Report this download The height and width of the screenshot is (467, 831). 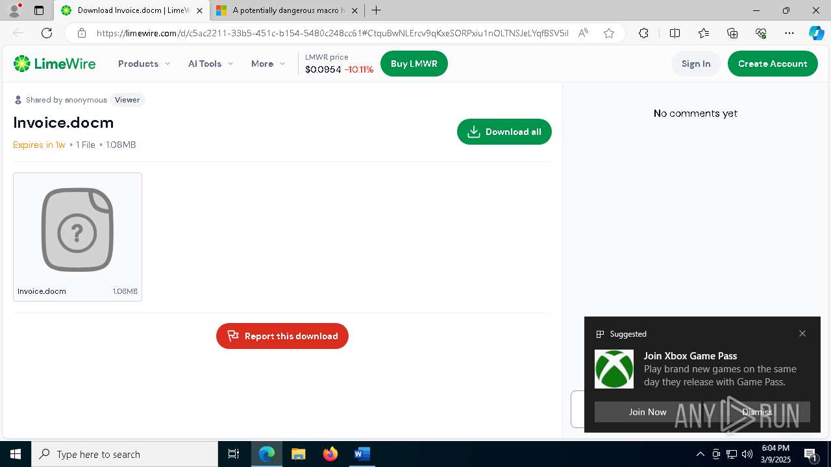pyautogui.click(x=282, y=336)
